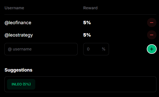Image resolution: width=159 pixels, height=97 pixels.
Task: Select the 5% reward for @leofinance
Action: point(87,23)
